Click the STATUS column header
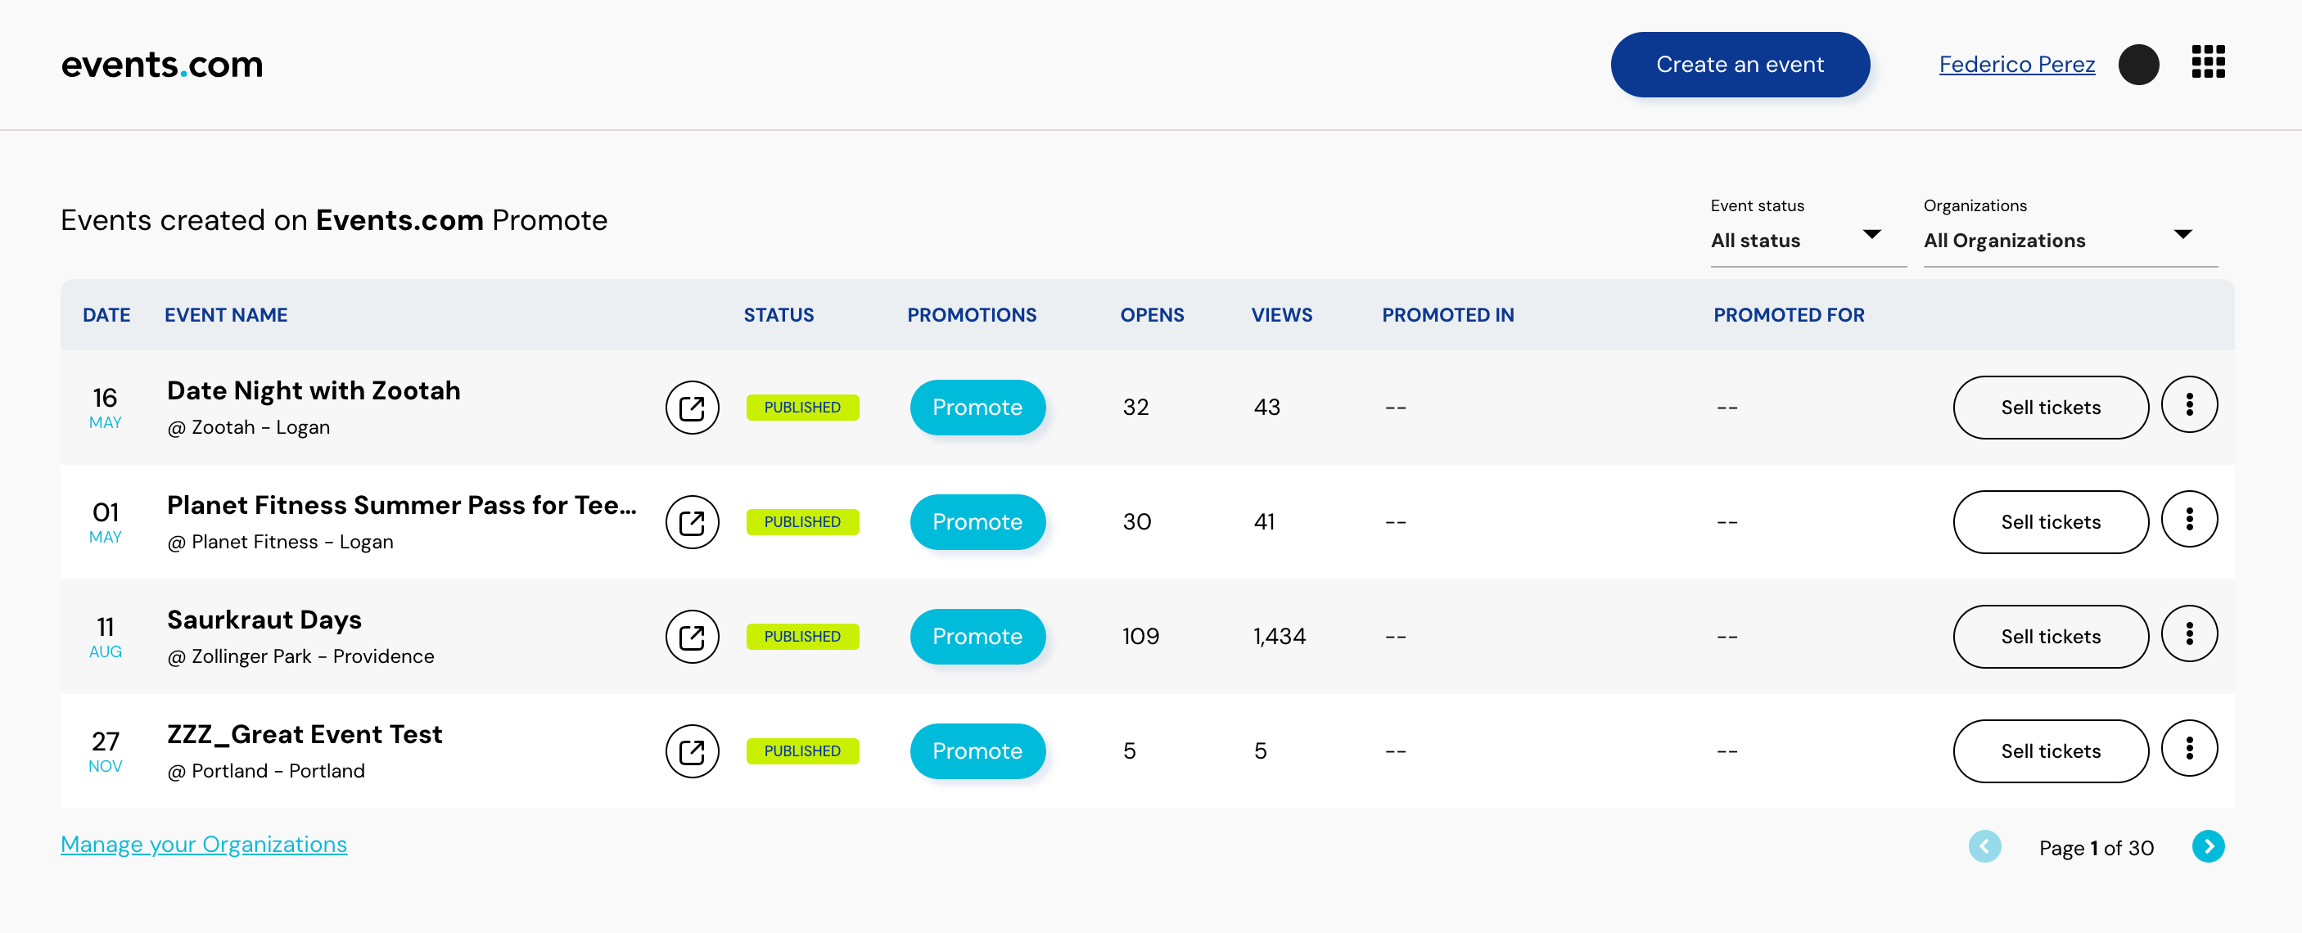The width and height of the screenshot is (2302, 933). (x=779, y=314)
